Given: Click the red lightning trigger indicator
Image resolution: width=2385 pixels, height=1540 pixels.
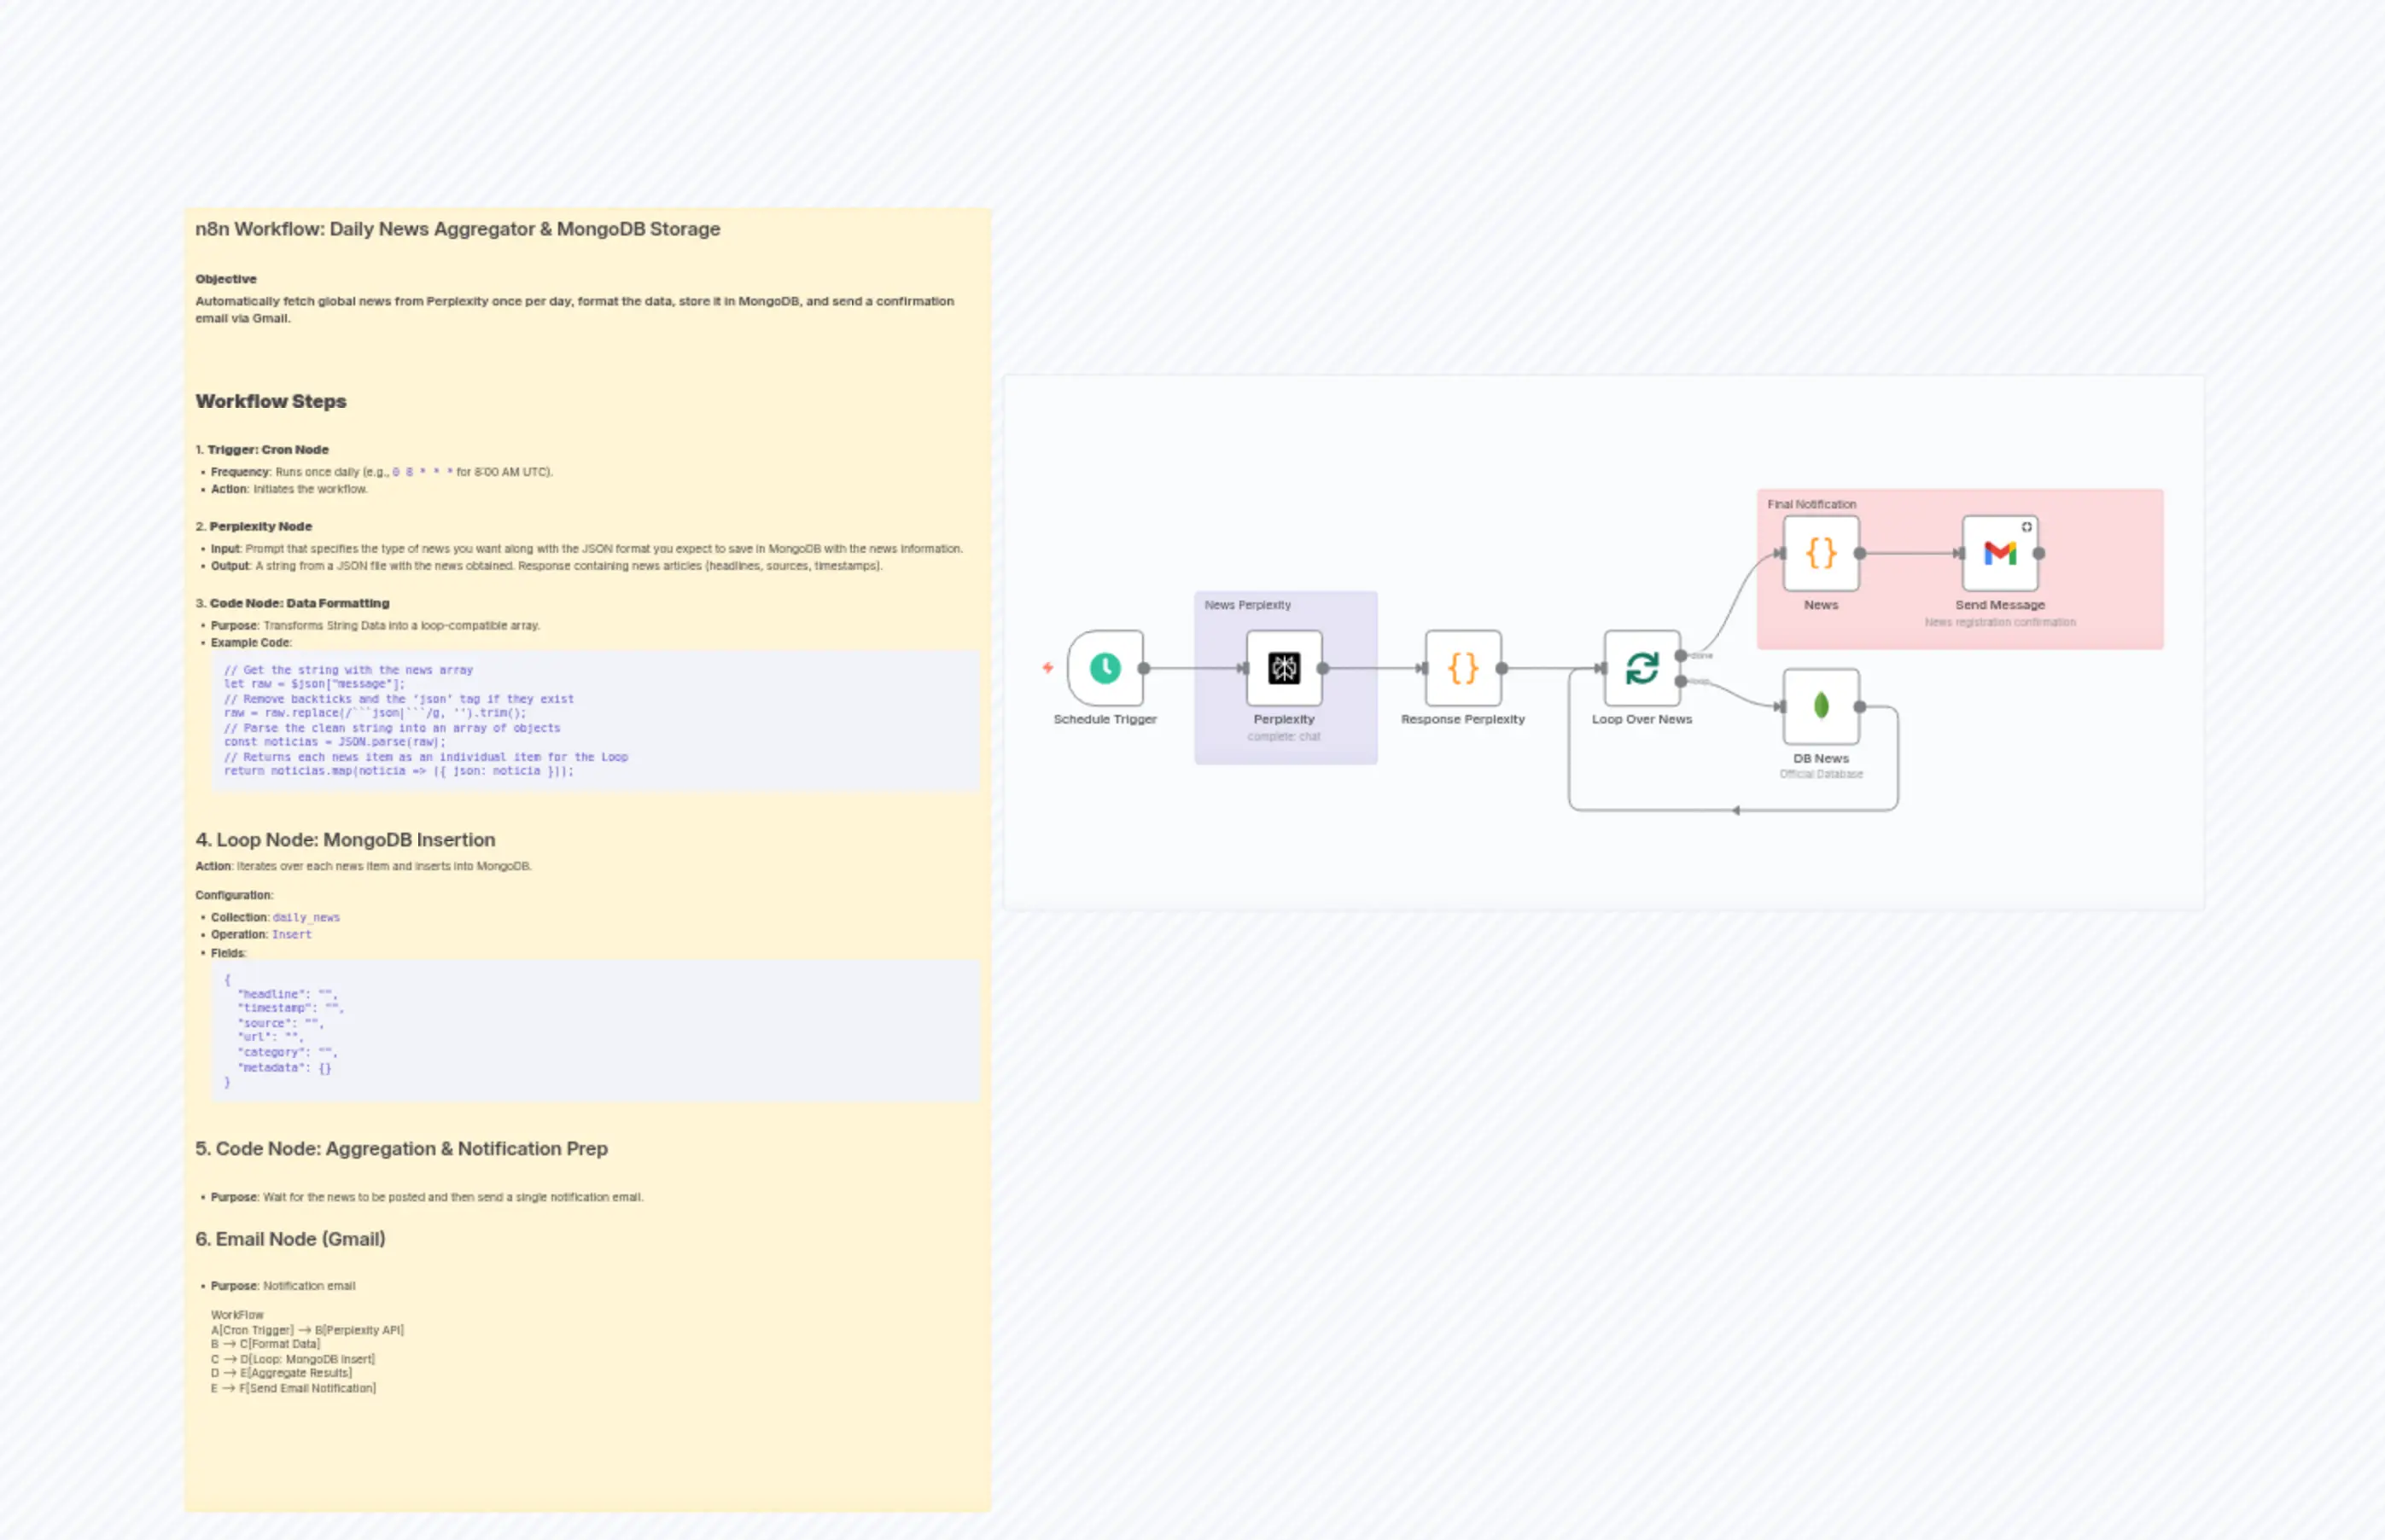Looking at the screenshot, I should tap(1048, 667).
